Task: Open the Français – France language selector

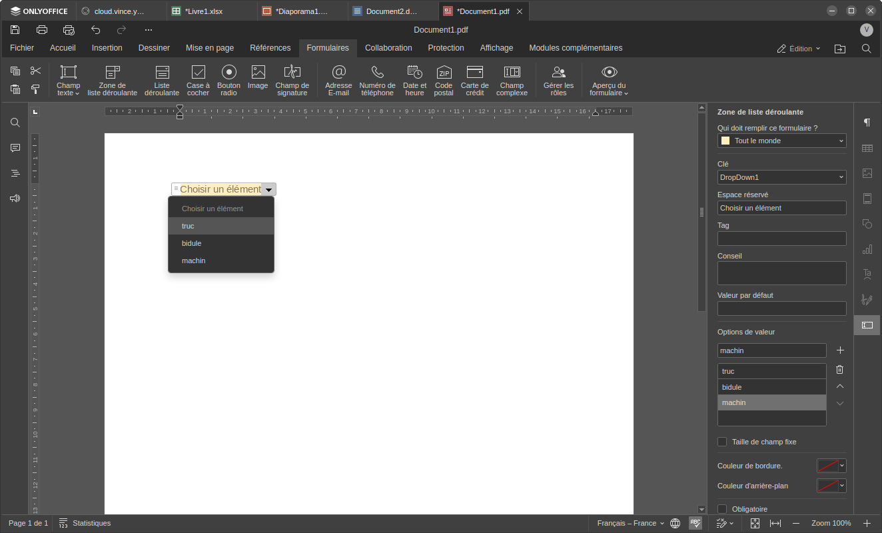Action: pyautogui.click(x=630, y=523)
